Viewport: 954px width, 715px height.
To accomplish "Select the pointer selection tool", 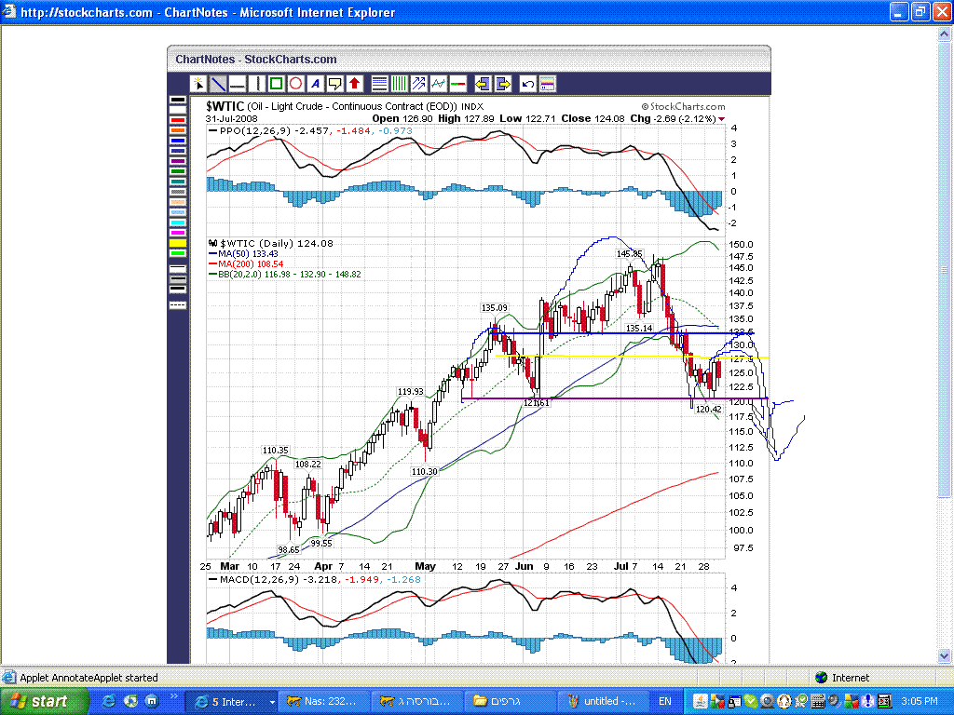I will coord(198,84).
